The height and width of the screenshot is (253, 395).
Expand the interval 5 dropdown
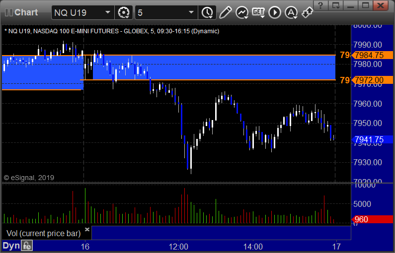click(191, 12)
